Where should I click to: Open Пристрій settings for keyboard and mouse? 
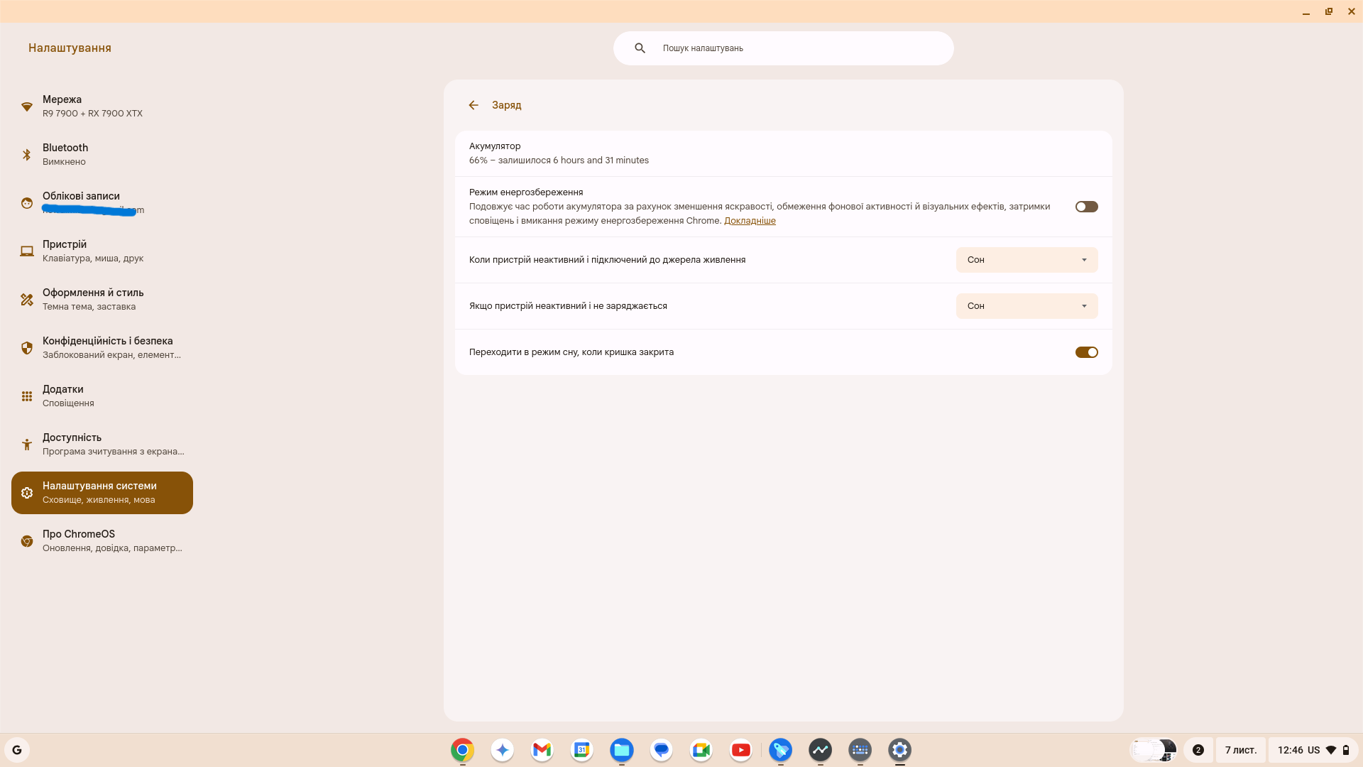[92, 251]
